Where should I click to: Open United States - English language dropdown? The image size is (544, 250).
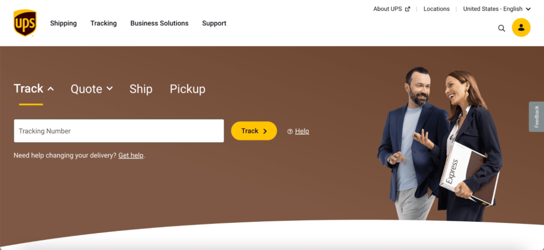(497, 9)
